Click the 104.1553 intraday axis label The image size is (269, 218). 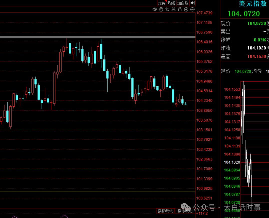232,89
